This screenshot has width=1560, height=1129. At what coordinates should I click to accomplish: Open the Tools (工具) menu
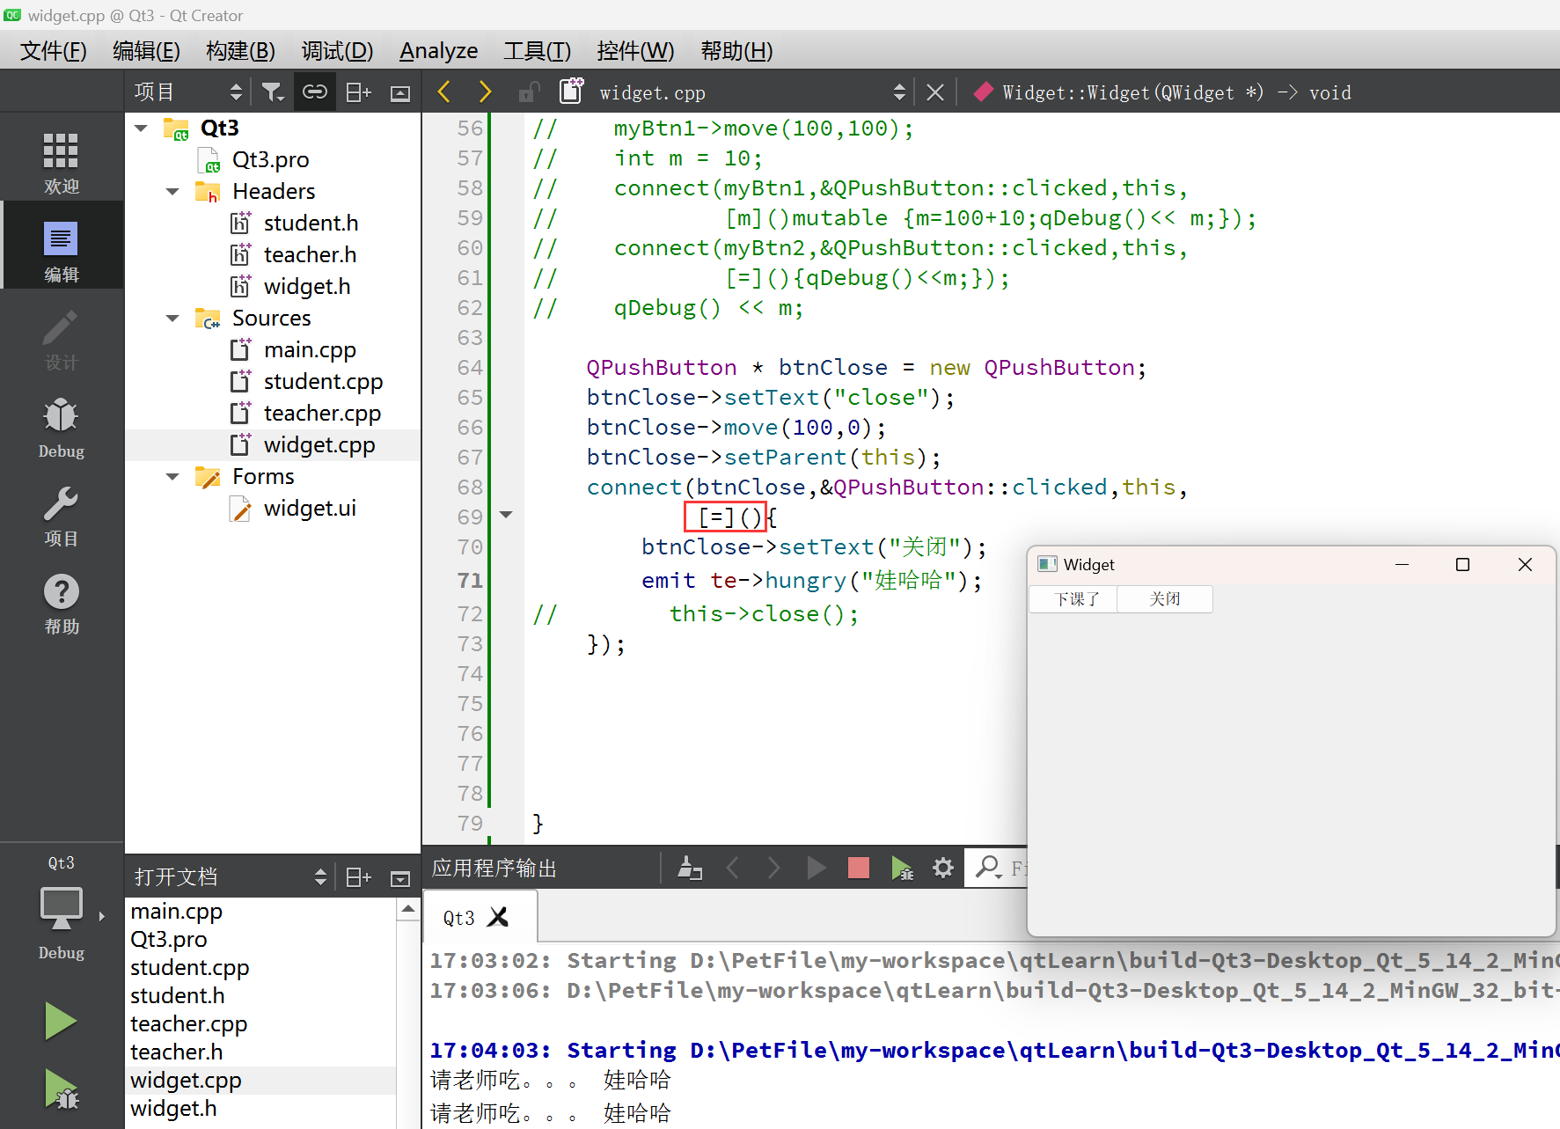tap(537, 51)
